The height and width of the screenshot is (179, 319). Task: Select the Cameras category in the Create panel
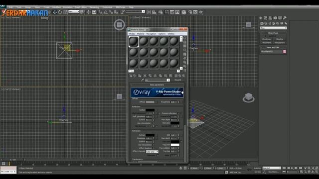274,23
